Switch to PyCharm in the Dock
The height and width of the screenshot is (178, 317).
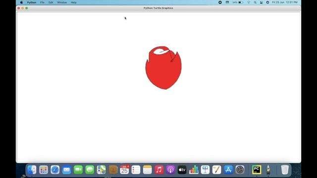[x=257, y=170]
